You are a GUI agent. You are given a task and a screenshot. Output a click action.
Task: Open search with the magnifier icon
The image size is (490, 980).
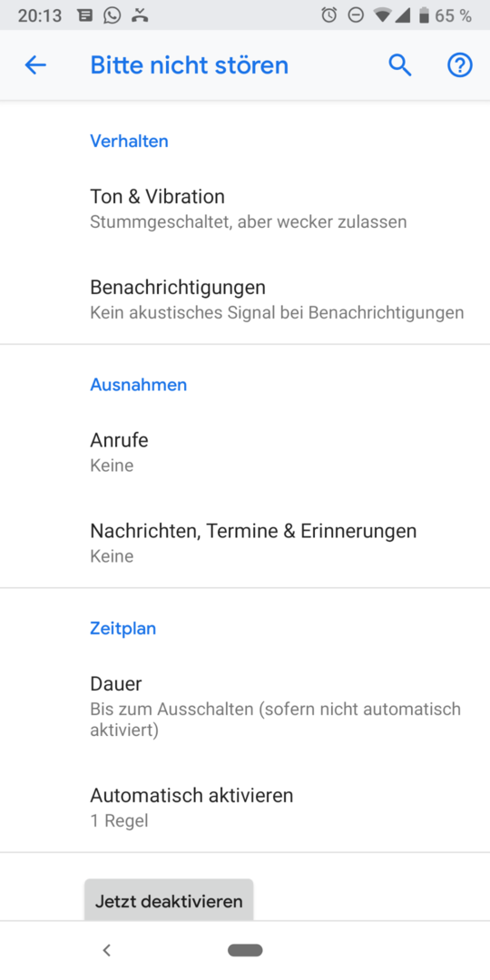point(400,65)
